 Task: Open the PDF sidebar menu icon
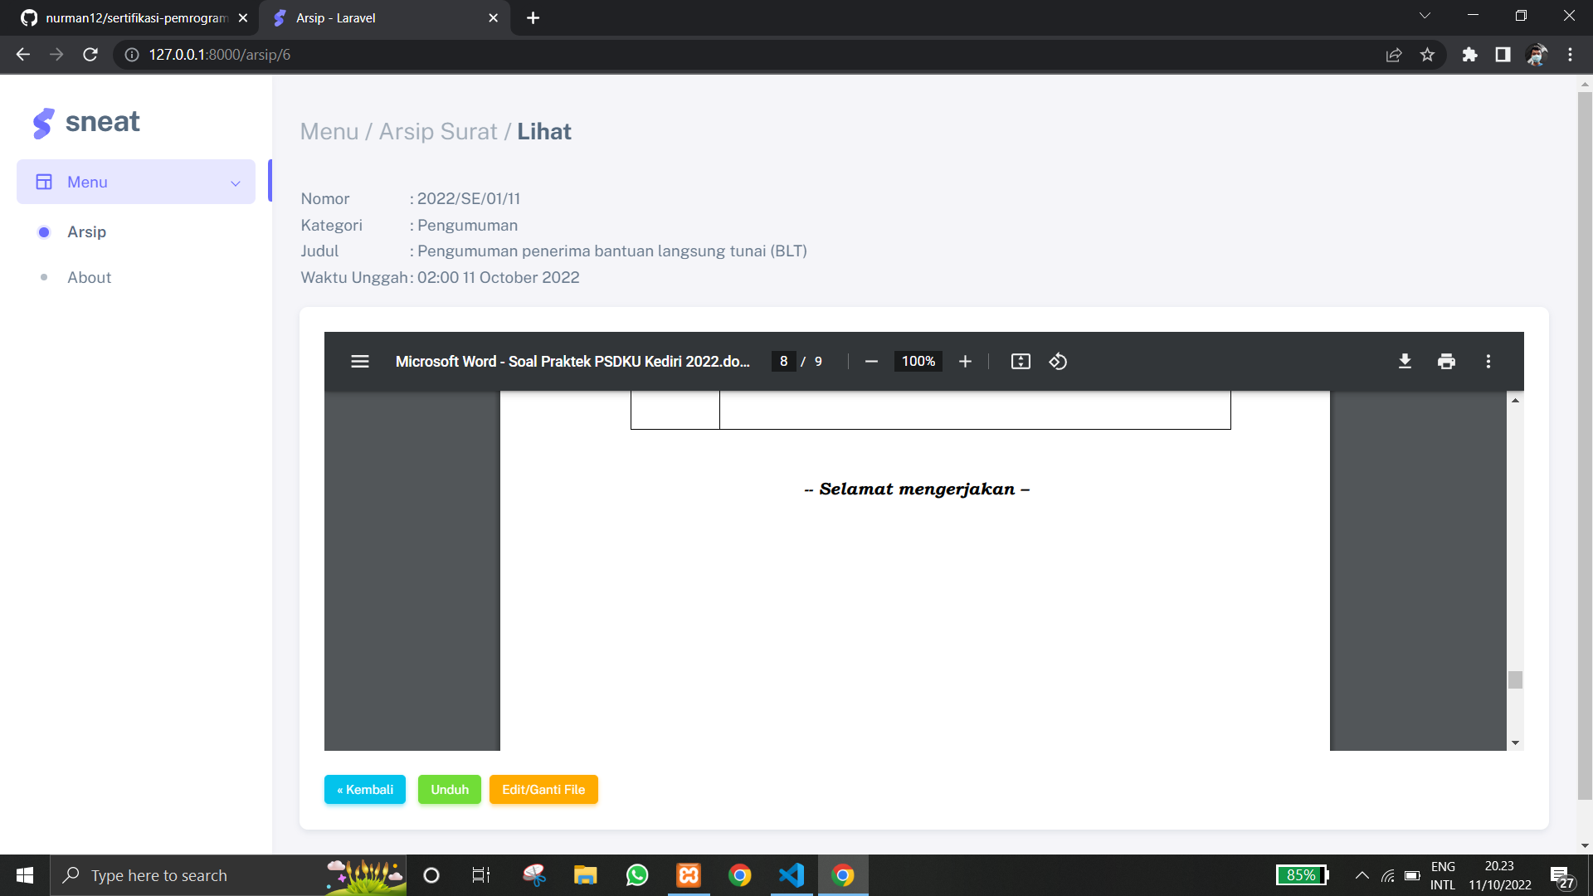pos(359,361)
